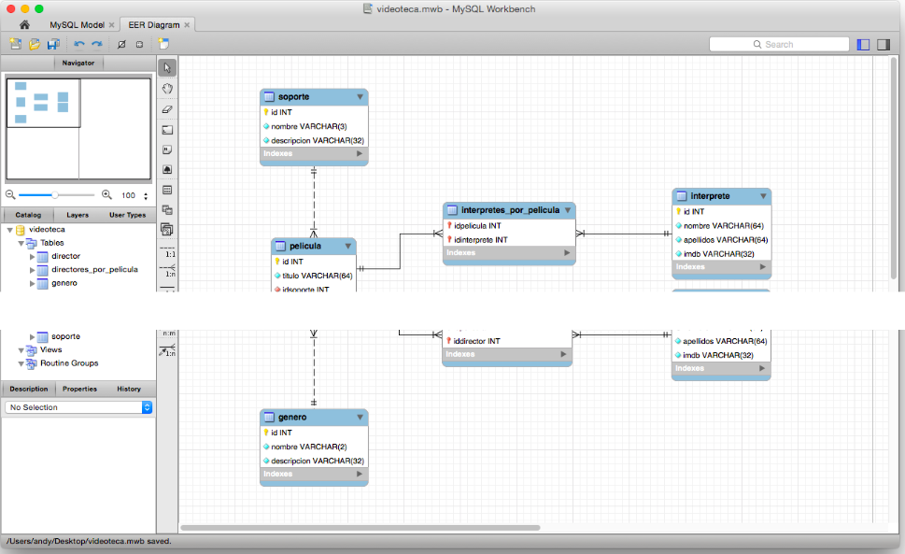Screen dimensions: 905x554
Task: Click the Undo arrow in toolbar
Action: coord(78,44)
